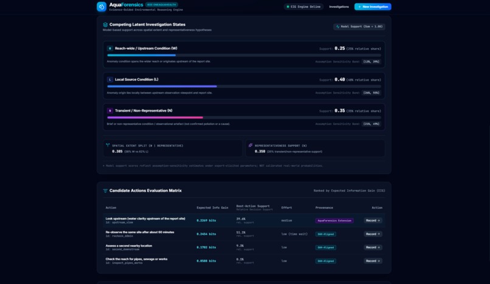Click 'Ranked by Expected Information Gain (EIG)' label
The height and width of the screenshot is (284, 490).
pyautogui.click(x=350, y=191)
